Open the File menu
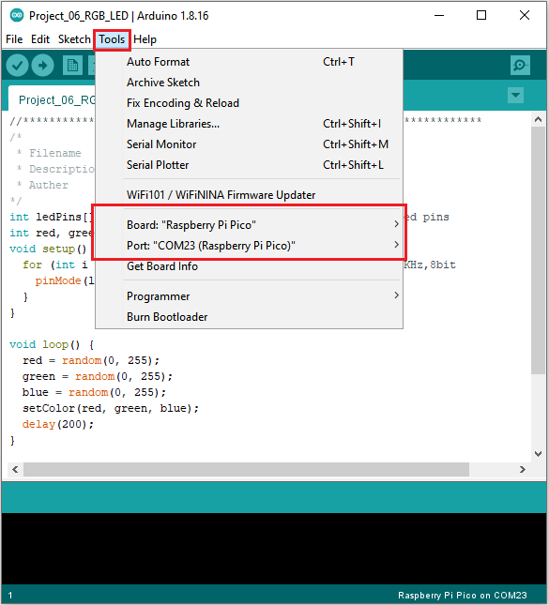 click(14, 39)
